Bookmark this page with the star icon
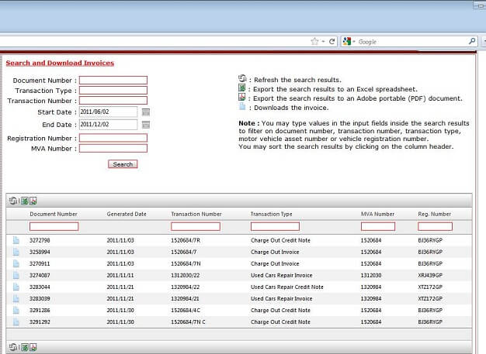 [x=314, y=41]
